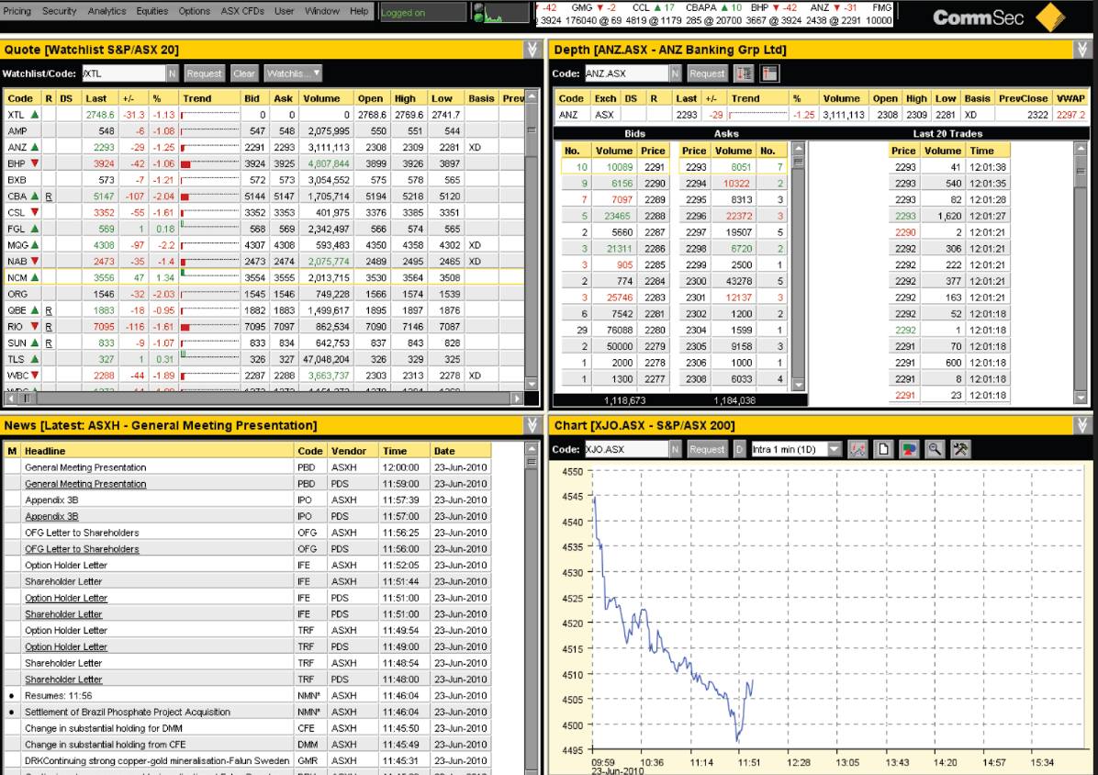Click the Watchlist/Code input field

click(x=123, y=73)
